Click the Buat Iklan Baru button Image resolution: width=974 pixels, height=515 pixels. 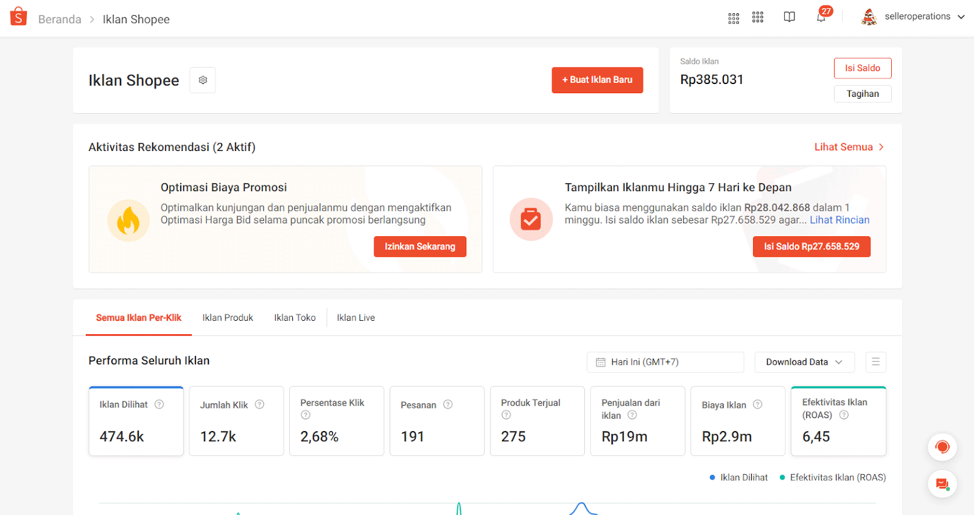click(597, 80)
